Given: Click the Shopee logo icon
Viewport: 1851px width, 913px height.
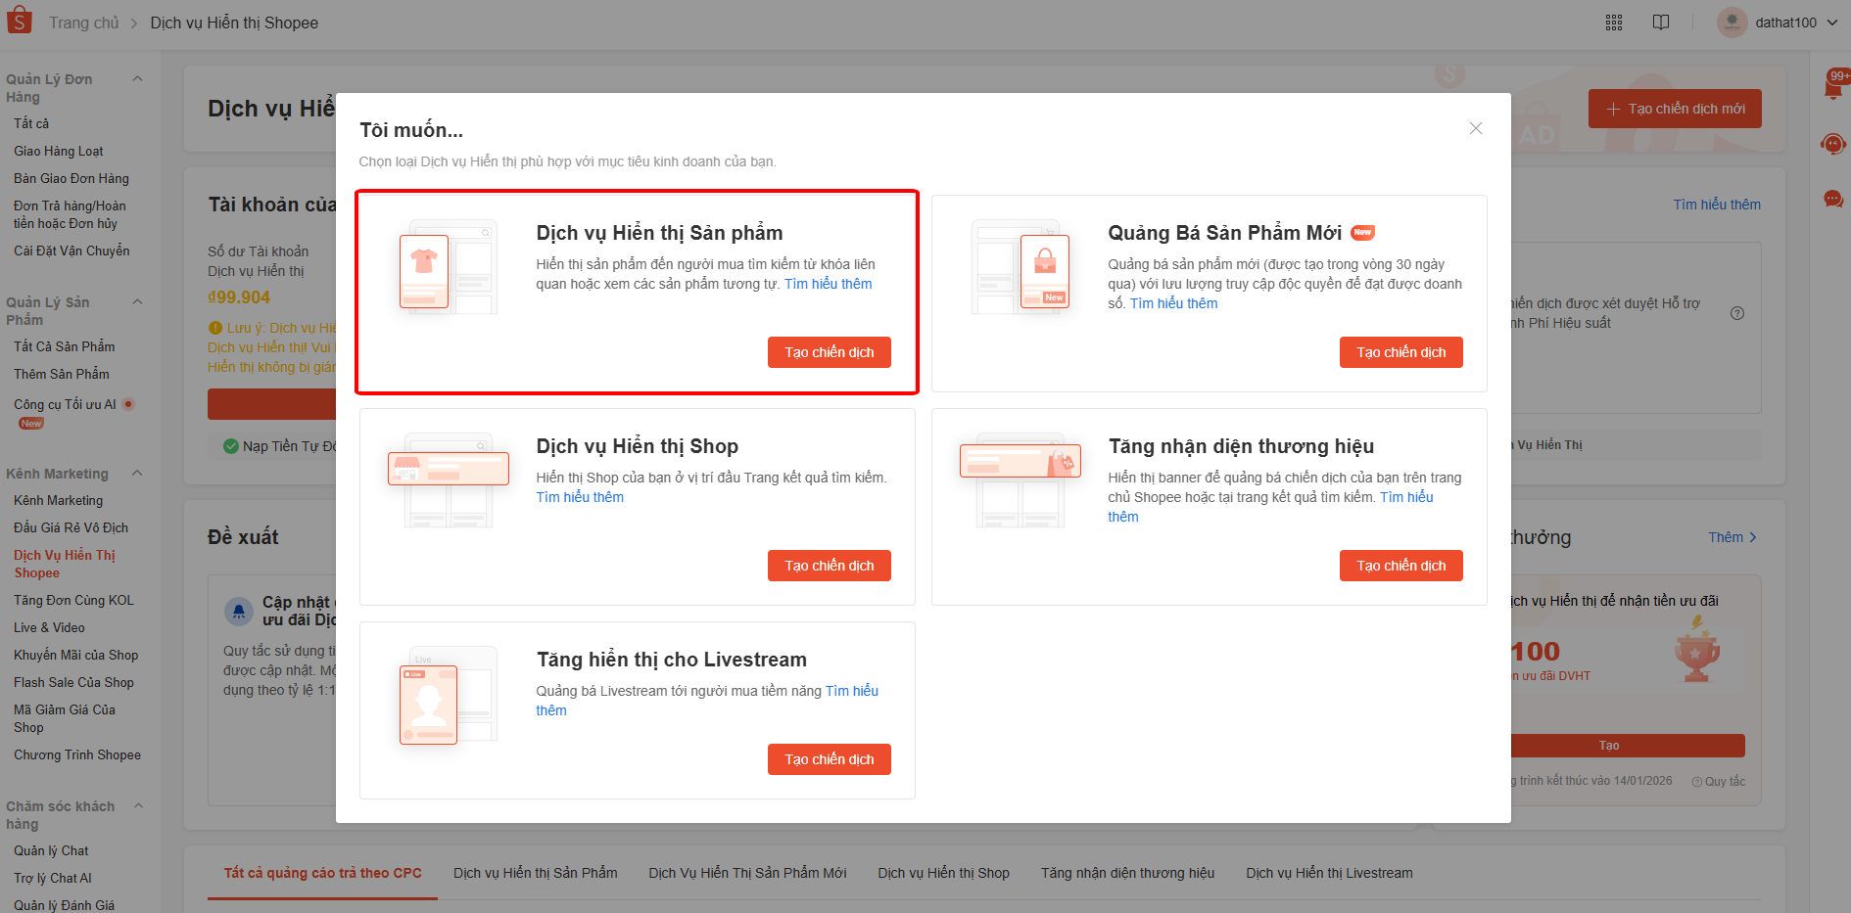Looking at the screenshot, I should coord(20,21).
